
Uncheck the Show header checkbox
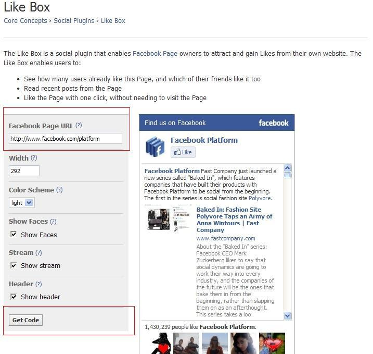click(x=14, y=297)
